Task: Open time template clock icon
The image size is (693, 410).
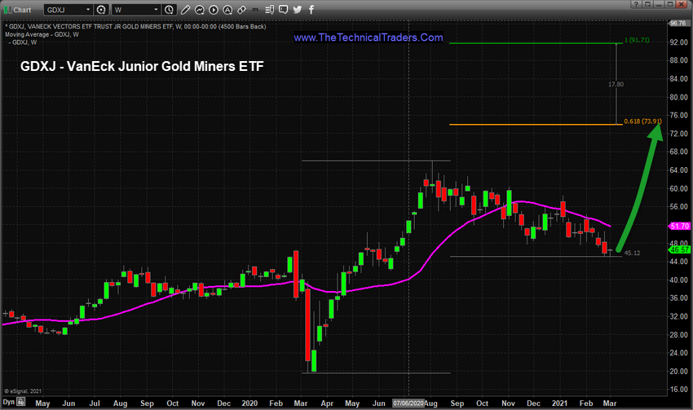Action: pyautogui.click(x=169, y=10)
